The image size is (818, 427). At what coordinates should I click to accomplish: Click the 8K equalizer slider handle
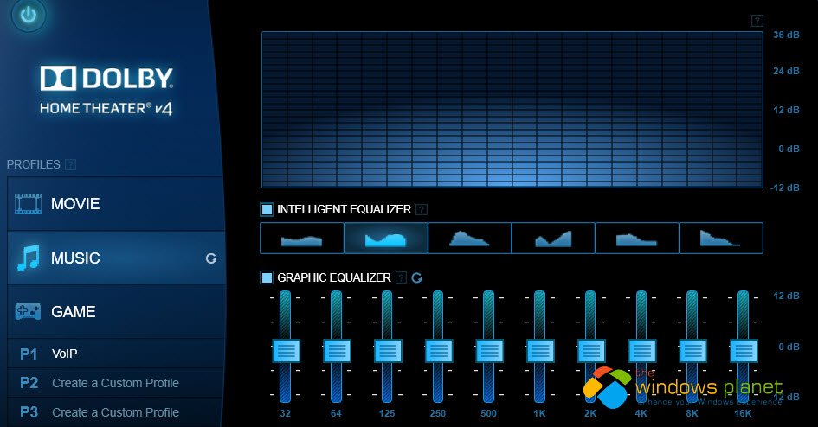(x=692, y=350)
